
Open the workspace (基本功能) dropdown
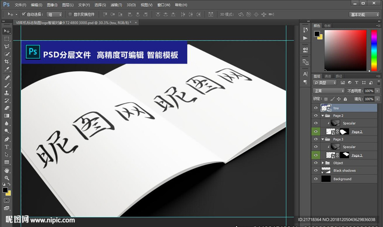tap(365, 15)
